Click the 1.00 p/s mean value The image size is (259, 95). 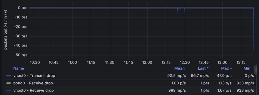pyautogui.click(x=178, y=83)
